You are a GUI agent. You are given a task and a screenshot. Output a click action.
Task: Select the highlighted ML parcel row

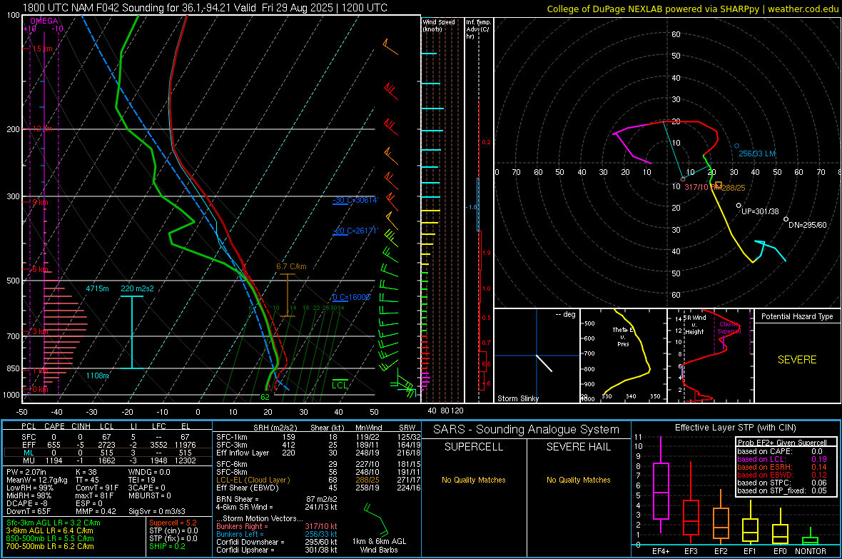[107, 453]
